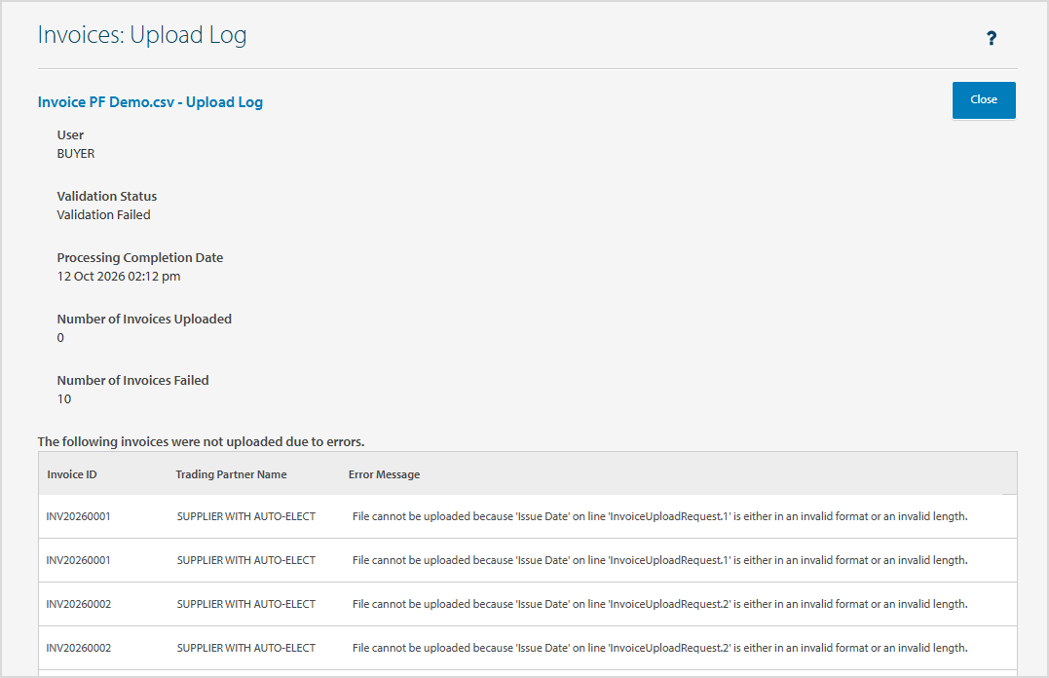The width and height of the screenshot is (1049, 678).
Task: Select the user value 'BUYER'
Action: click(x=76, y=154)
